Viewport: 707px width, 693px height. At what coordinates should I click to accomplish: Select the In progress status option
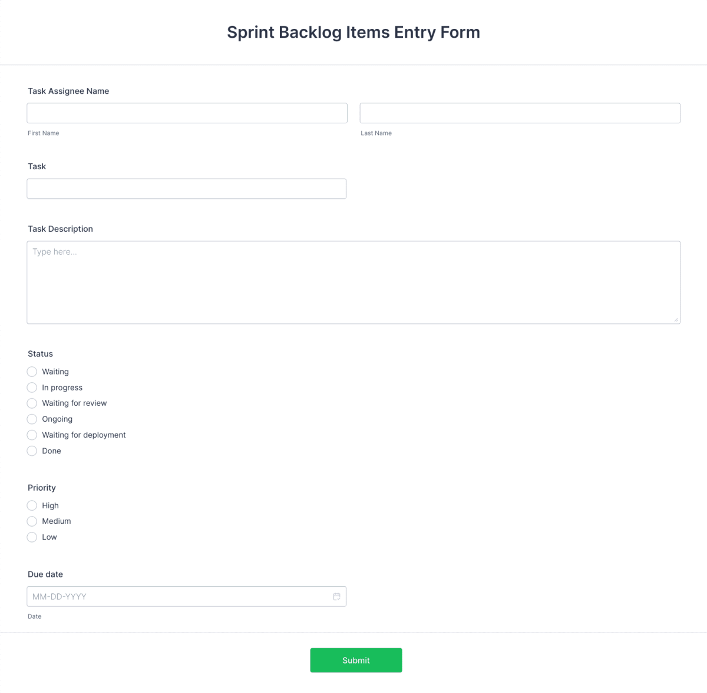point(32,387)
